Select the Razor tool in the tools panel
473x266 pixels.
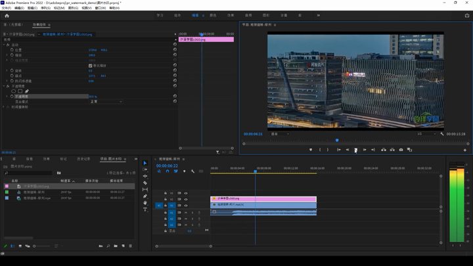click(x=145, y=183)
